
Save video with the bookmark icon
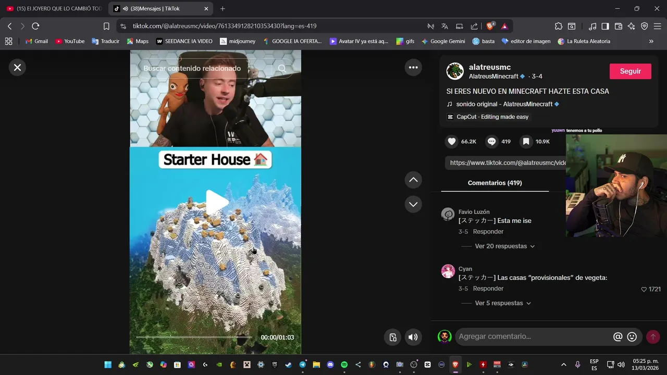(526, 141)
